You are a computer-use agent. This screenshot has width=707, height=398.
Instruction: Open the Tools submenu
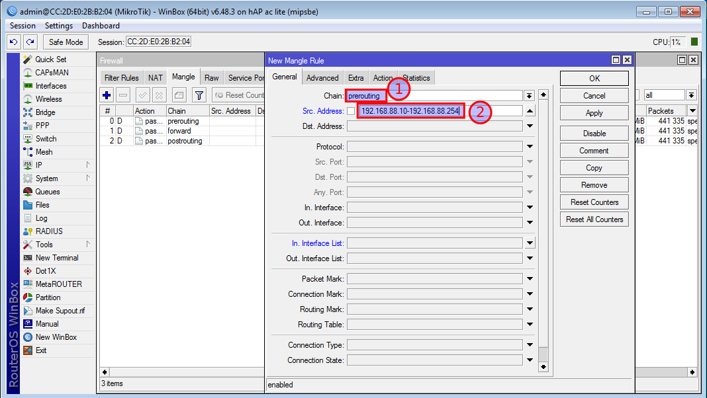44,245
